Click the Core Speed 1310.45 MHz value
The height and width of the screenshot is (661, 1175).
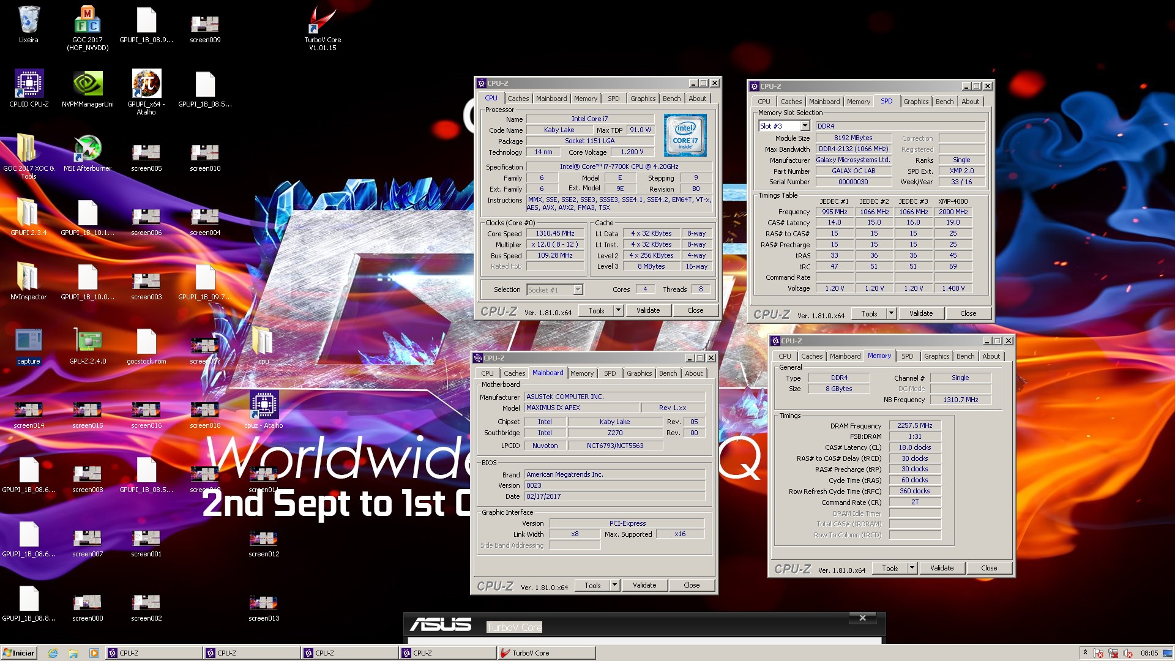click(x=555, y=234)
